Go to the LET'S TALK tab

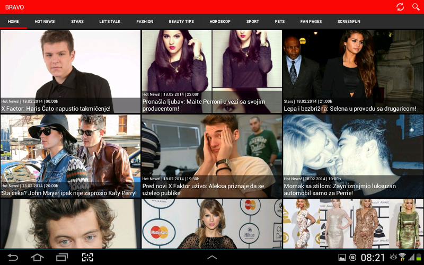click(x=110, y=21)
